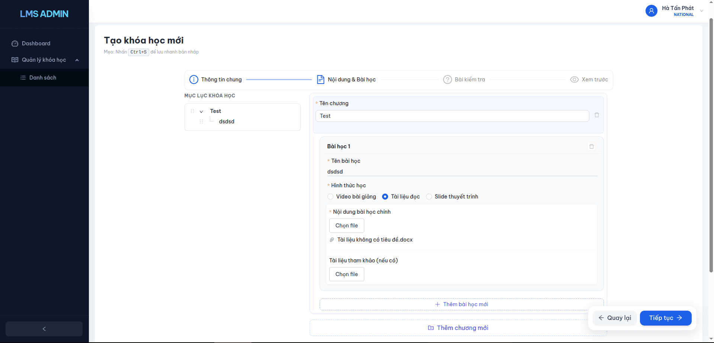
Task: Collapse the Quản lý khóa học submenu arrow
Action: pos(77,60)
